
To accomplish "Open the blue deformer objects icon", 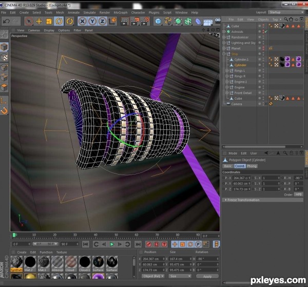I will tap(198, 21).
